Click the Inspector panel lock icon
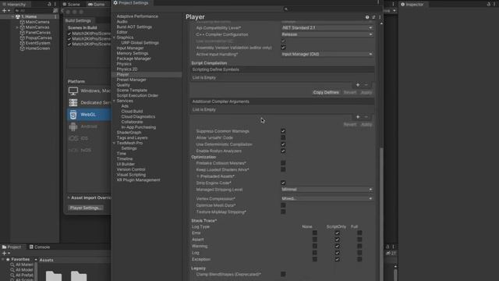 (x=489, y=4)
